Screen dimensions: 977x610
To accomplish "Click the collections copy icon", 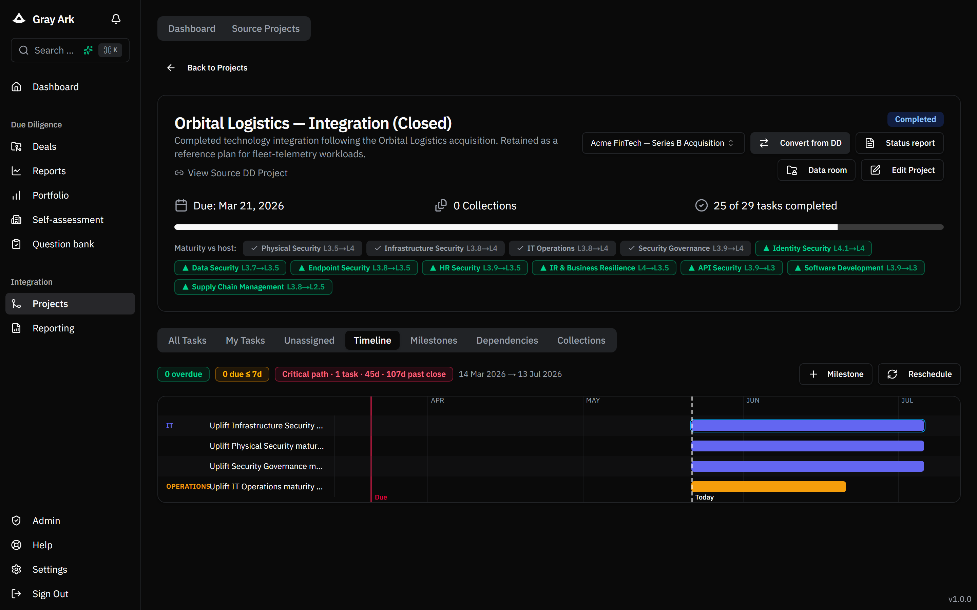I will tap(441, 206).
